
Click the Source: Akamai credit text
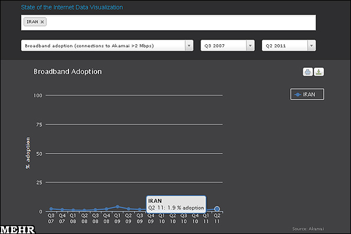click(308, 229)
